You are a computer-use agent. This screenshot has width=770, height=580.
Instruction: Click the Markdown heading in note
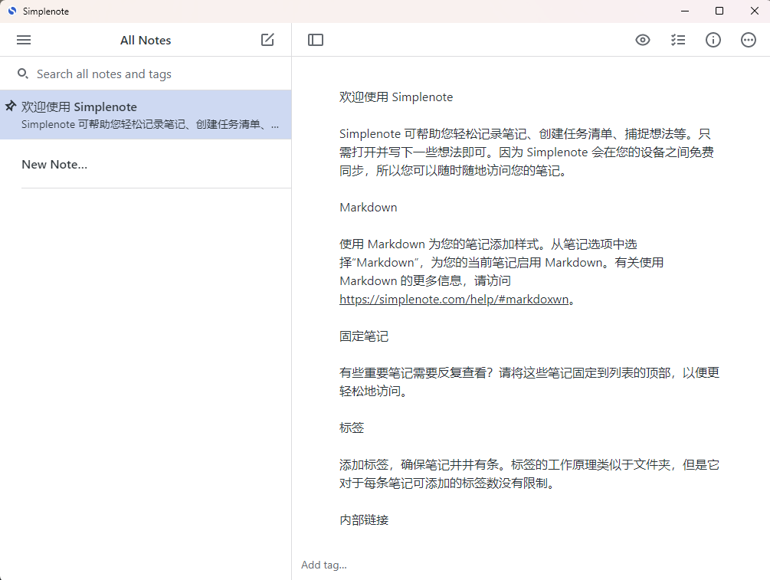coord(369,207)
